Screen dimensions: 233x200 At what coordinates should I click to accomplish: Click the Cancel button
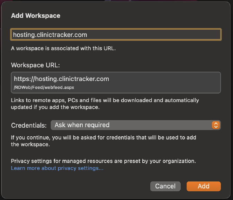pyautogui.click(x=165, y=186)
